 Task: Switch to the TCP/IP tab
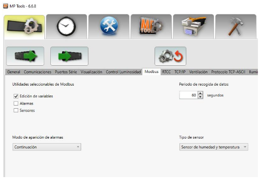[180, 72]
